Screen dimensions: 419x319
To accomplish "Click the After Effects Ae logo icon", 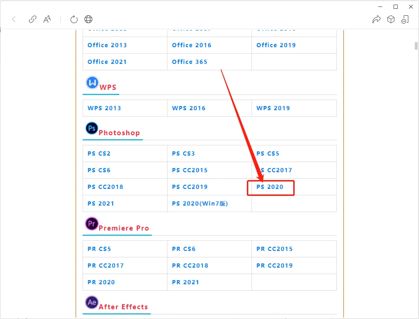I will pos(92,302).
